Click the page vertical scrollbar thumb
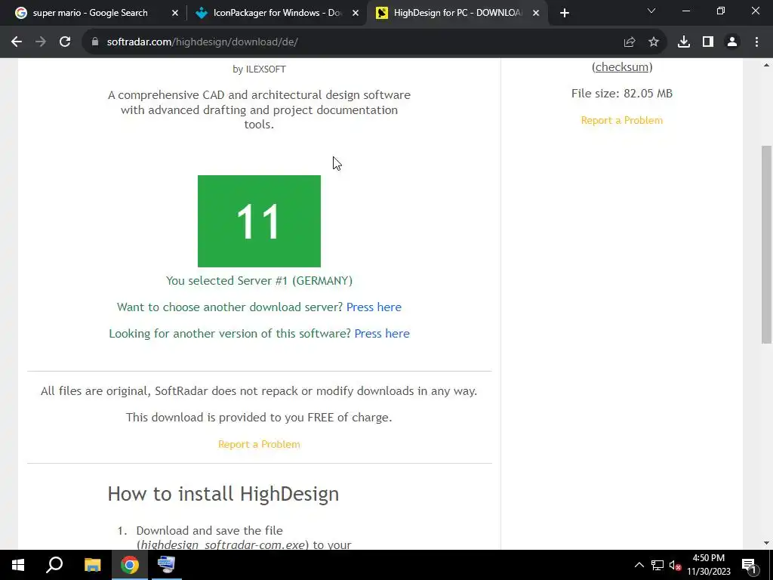 pos(767,244)
